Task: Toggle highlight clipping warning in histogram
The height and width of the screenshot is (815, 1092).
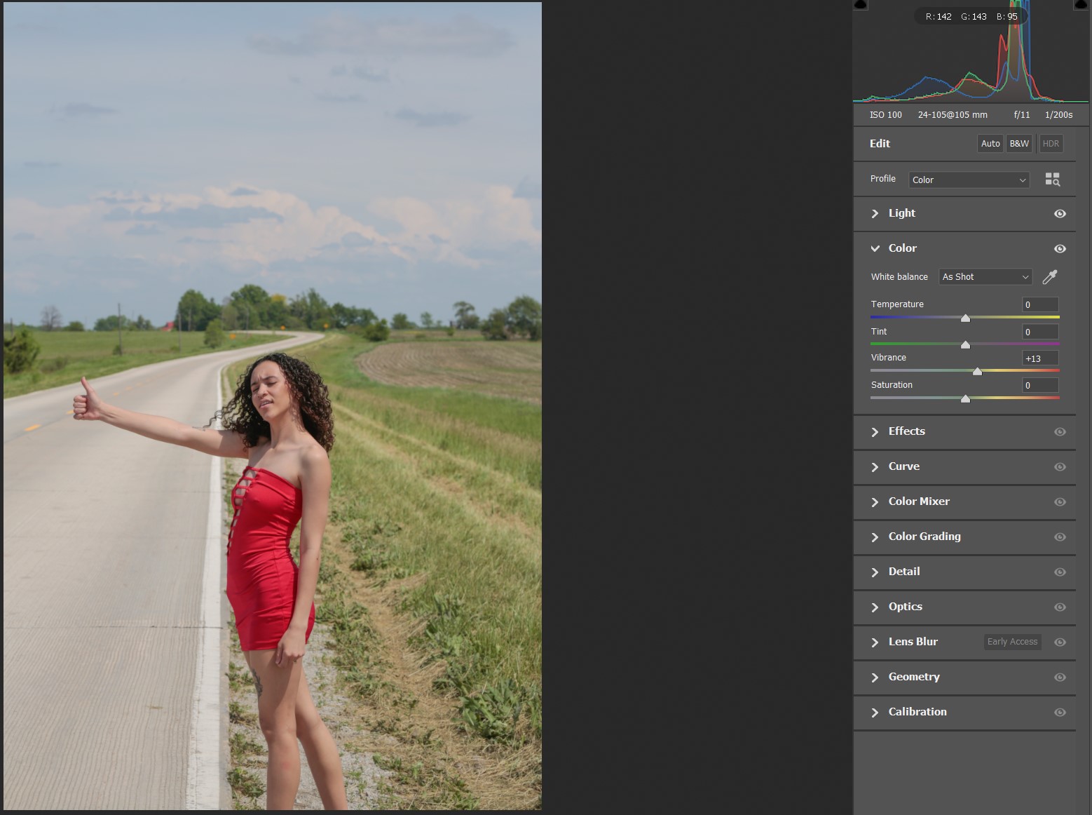Action: (x=1081, y=5)
